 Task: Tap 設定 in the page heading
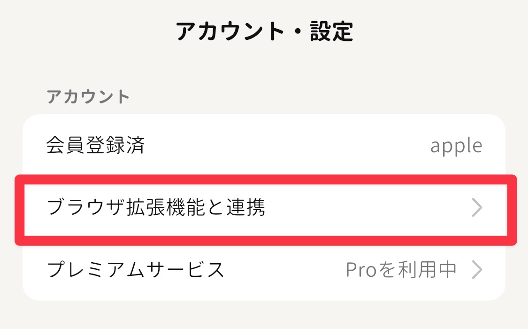[331, 32]
